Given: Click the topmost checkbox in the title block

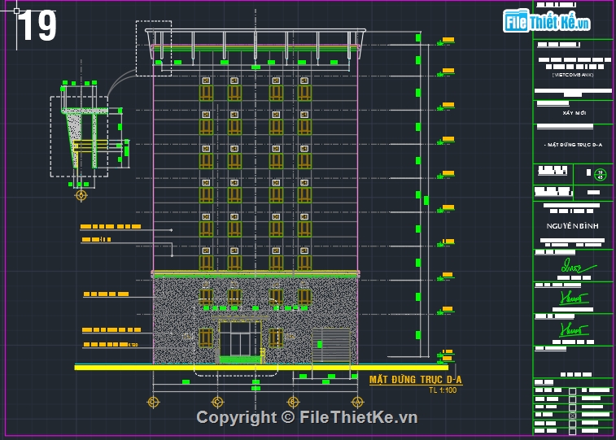Looking at the screenshot, I should coord(572,391).
